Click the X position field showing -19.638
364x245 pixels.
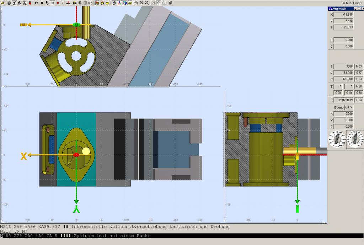[344, 14]
